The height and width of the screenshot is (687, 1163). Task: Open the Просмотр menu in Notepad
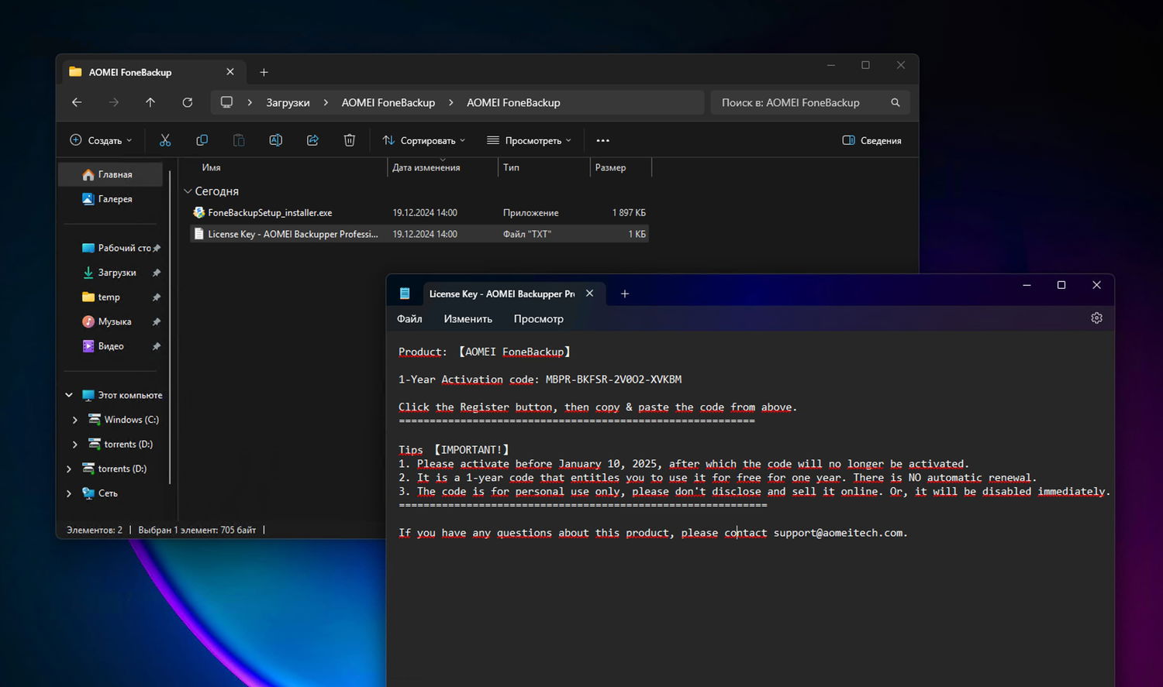[x=538, y=319]
